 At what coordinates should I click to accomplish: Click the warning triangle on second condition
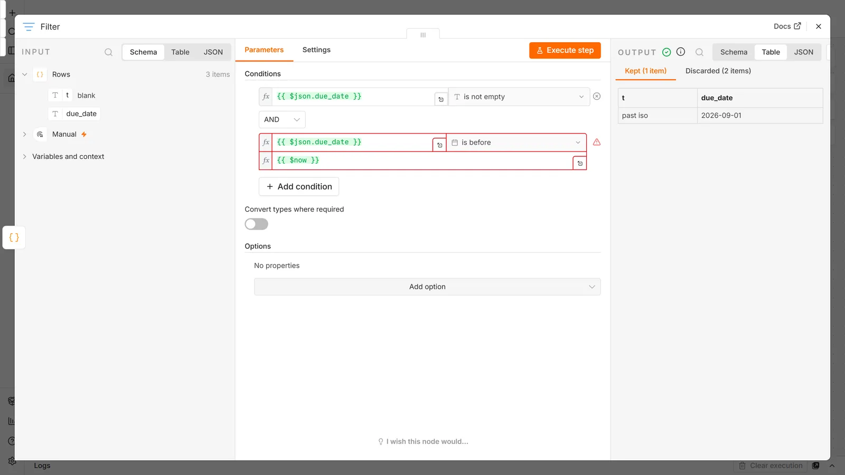[x=597, y=142]
